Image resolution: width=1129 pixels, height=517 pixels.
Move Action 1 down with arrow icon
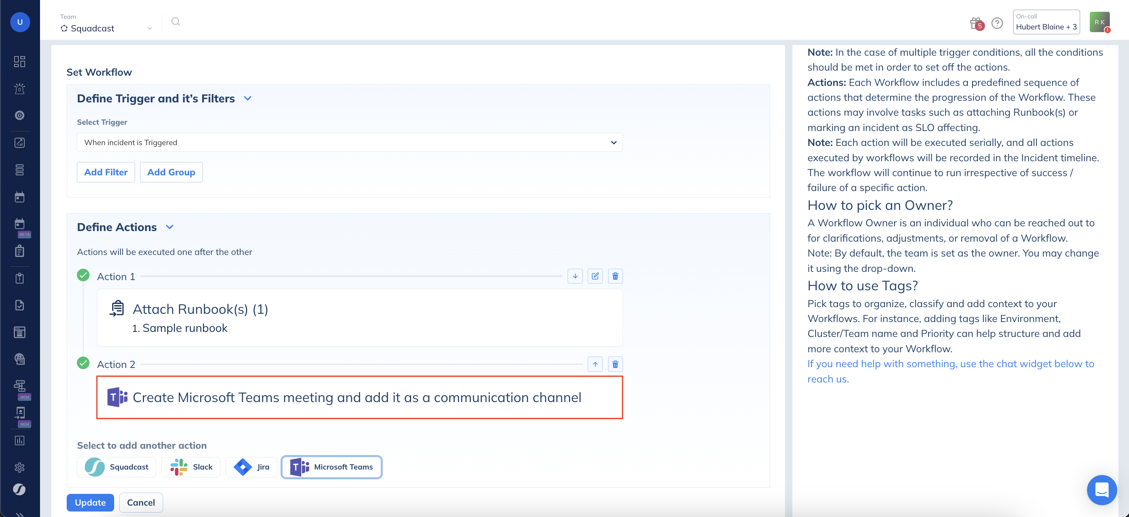click(x=575, y=276)
